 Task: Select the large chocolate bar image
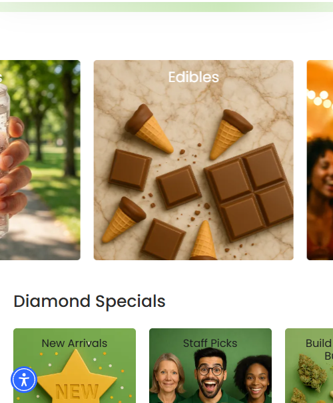click(x=249, y=192)
